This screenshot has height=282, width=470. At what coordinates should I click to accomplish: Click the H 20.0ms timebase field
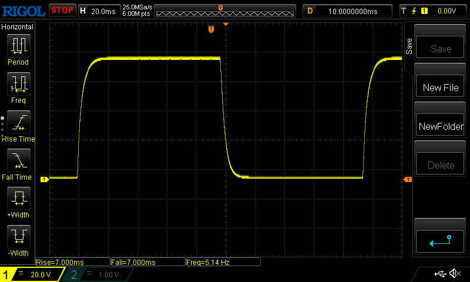click(x=99, y=11)
